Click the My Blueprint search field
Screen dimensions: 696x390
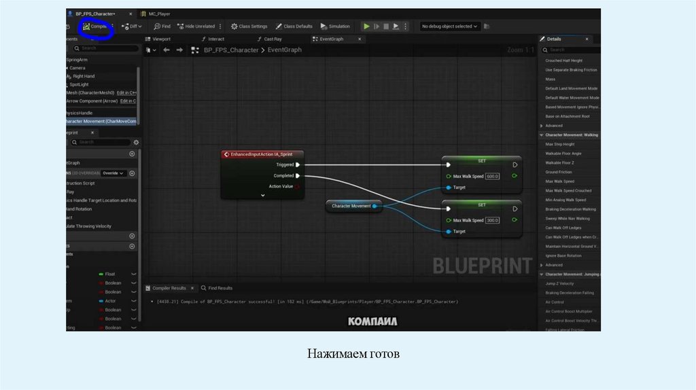(101, 142)
